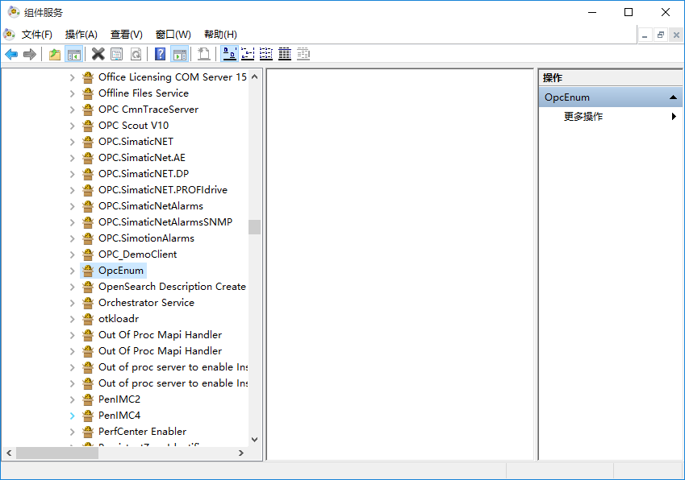Expand the OPC.SimaticNET node
The width and height of the screenshot is (685, 480).
(x=73, y=142)
